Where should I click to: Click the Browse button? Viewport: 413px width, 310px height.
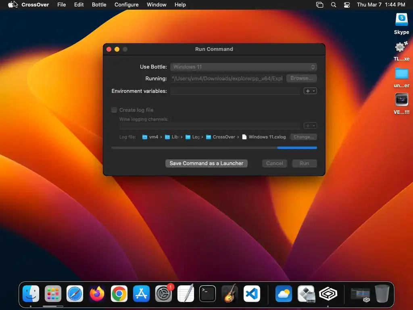click(302, 78)
